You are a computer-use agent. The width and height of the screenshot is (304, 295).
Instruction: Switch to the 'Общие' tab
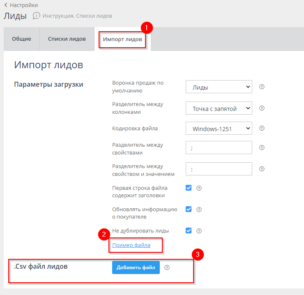[21, 39]
